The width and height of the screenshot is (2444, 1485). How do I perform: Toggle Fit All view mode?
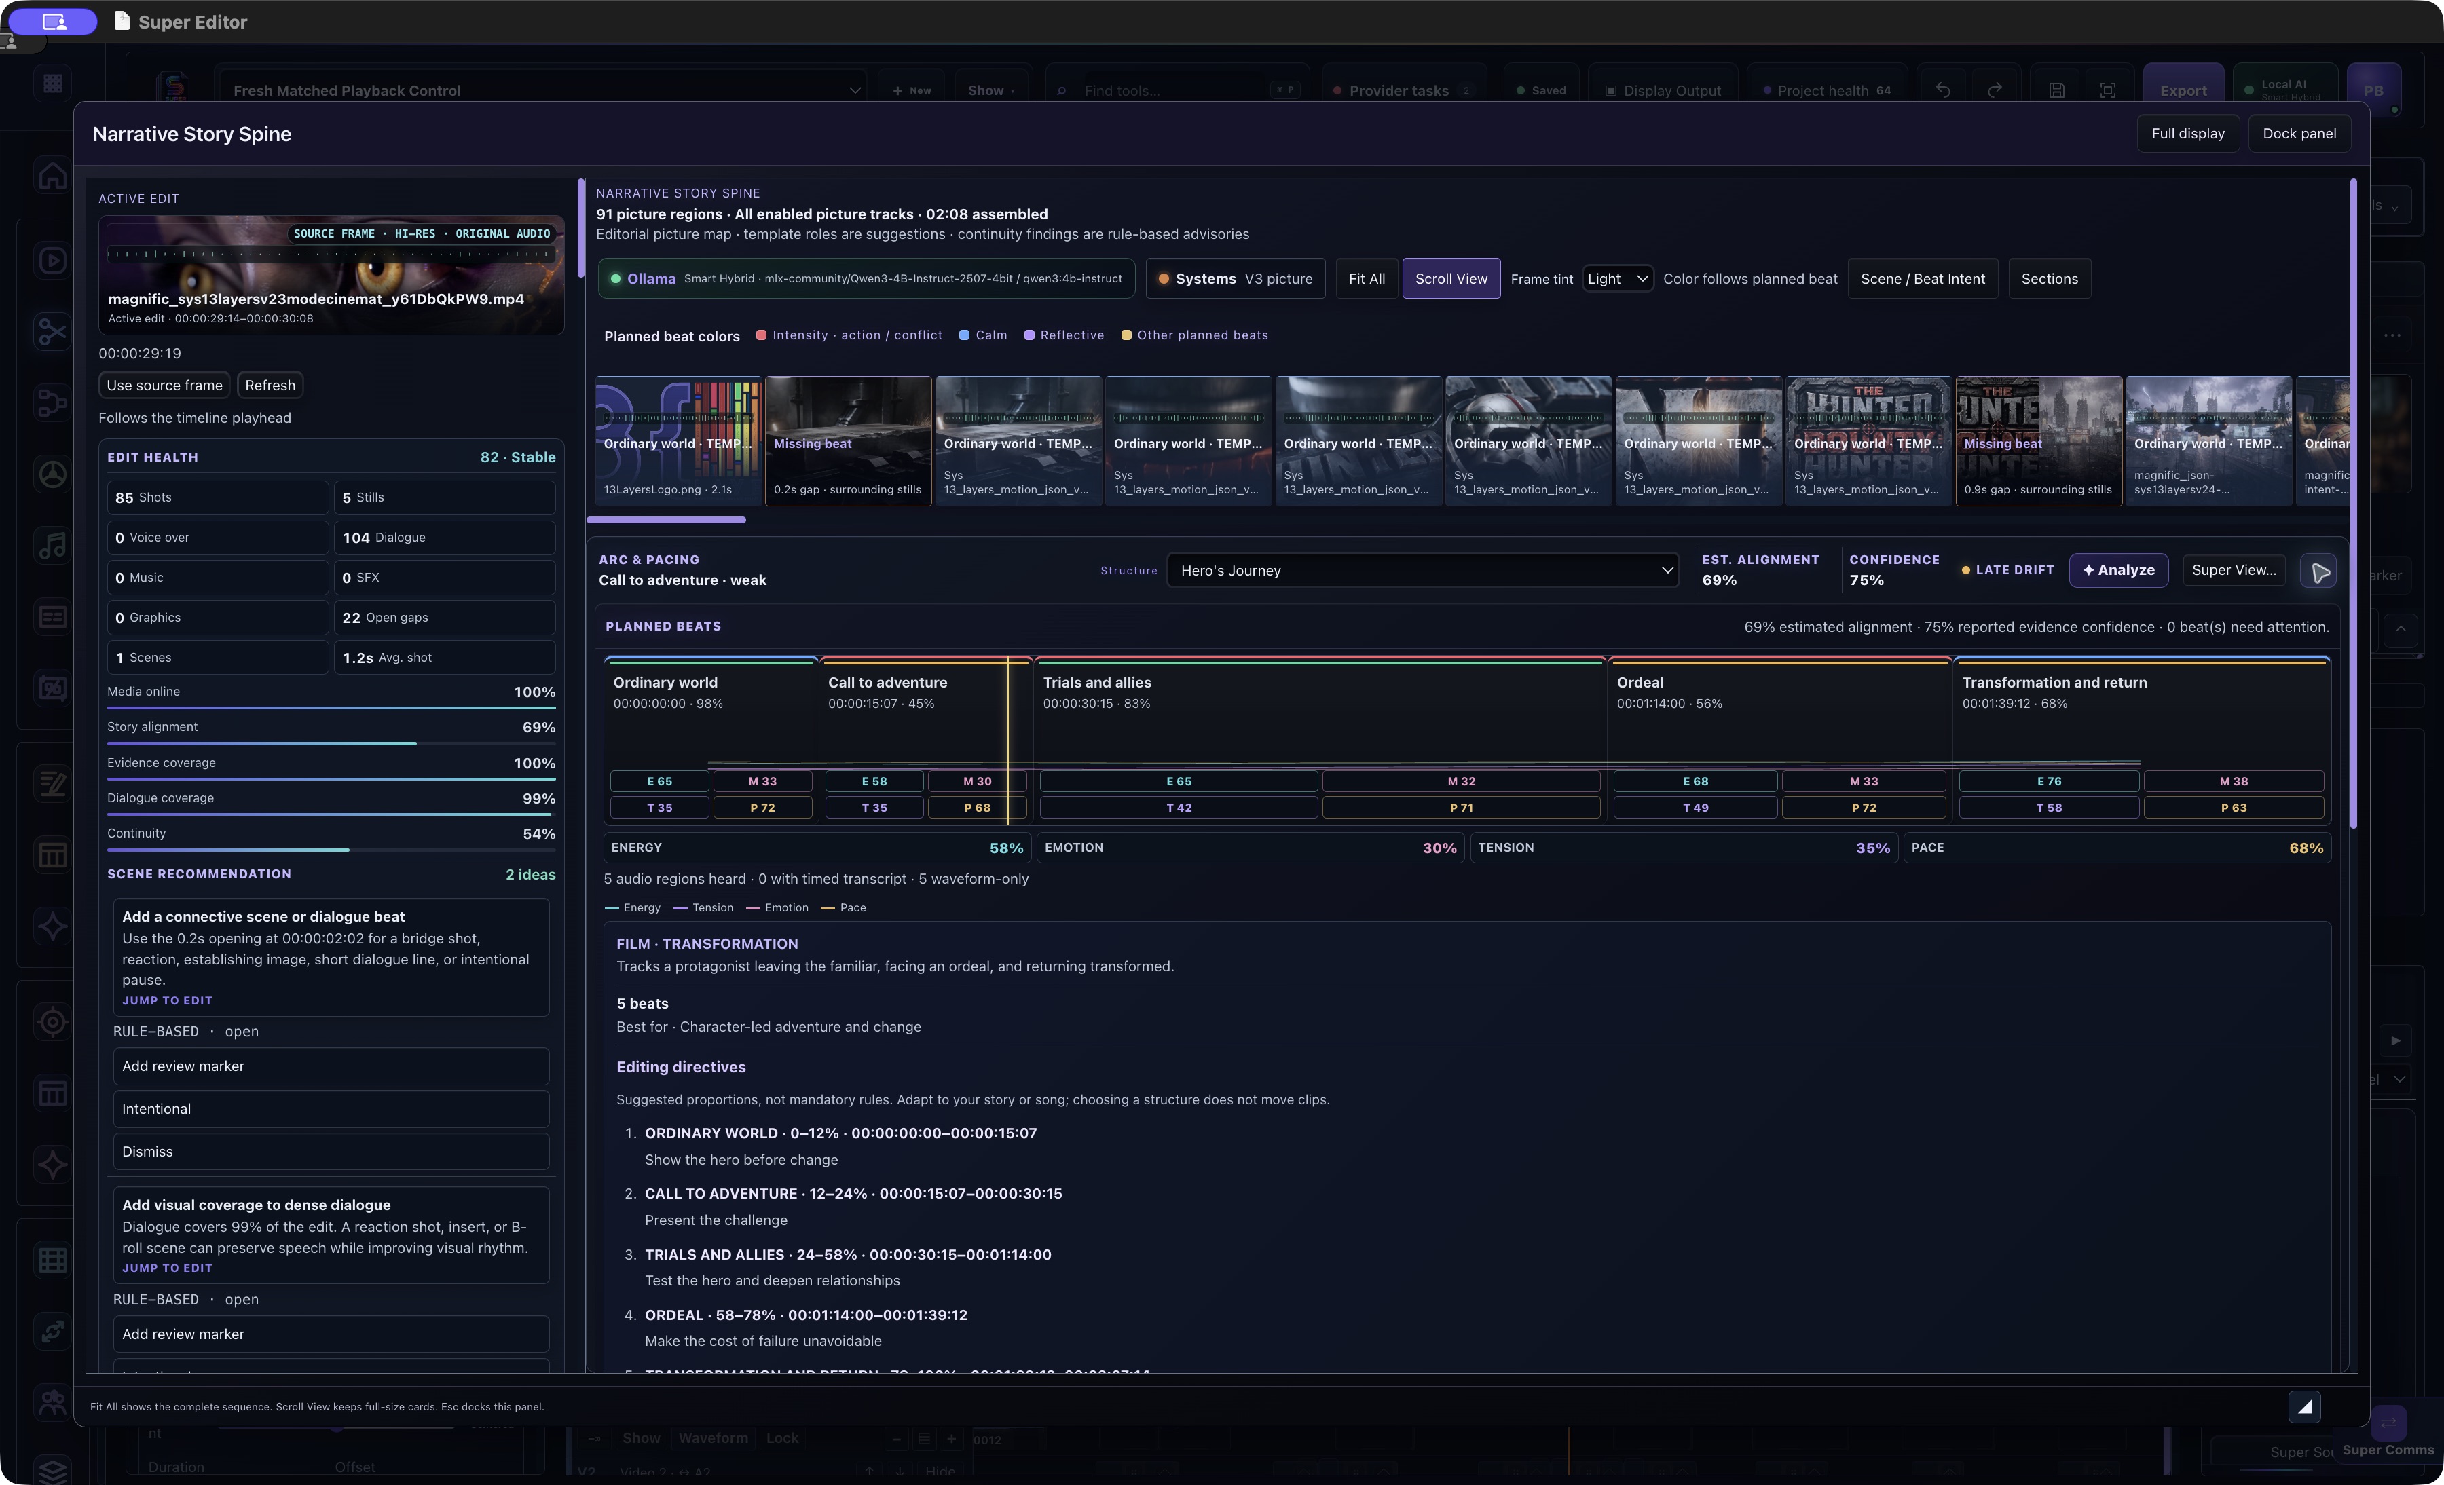point(1367,278)
